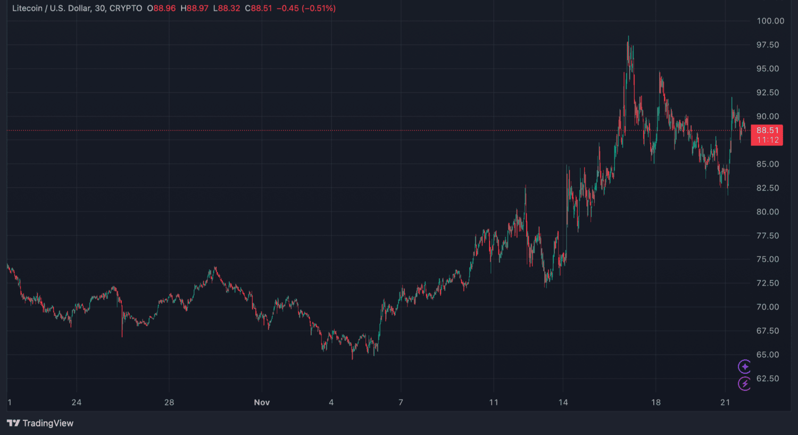Click the O88.96 open value
This screenshot has width=798, height=435.
pyautogui.click(x=162, y=9)
